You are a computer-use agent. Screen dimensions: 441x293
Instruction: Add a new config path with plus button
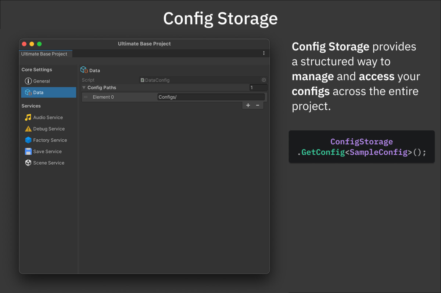coord(248,105)
